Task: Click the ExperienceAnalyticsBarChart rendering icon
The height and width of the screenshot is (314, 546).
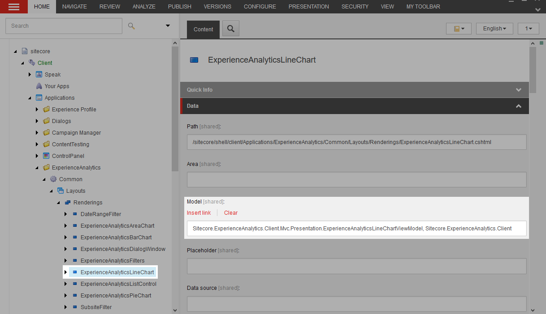Action: [x=75, y=237]
